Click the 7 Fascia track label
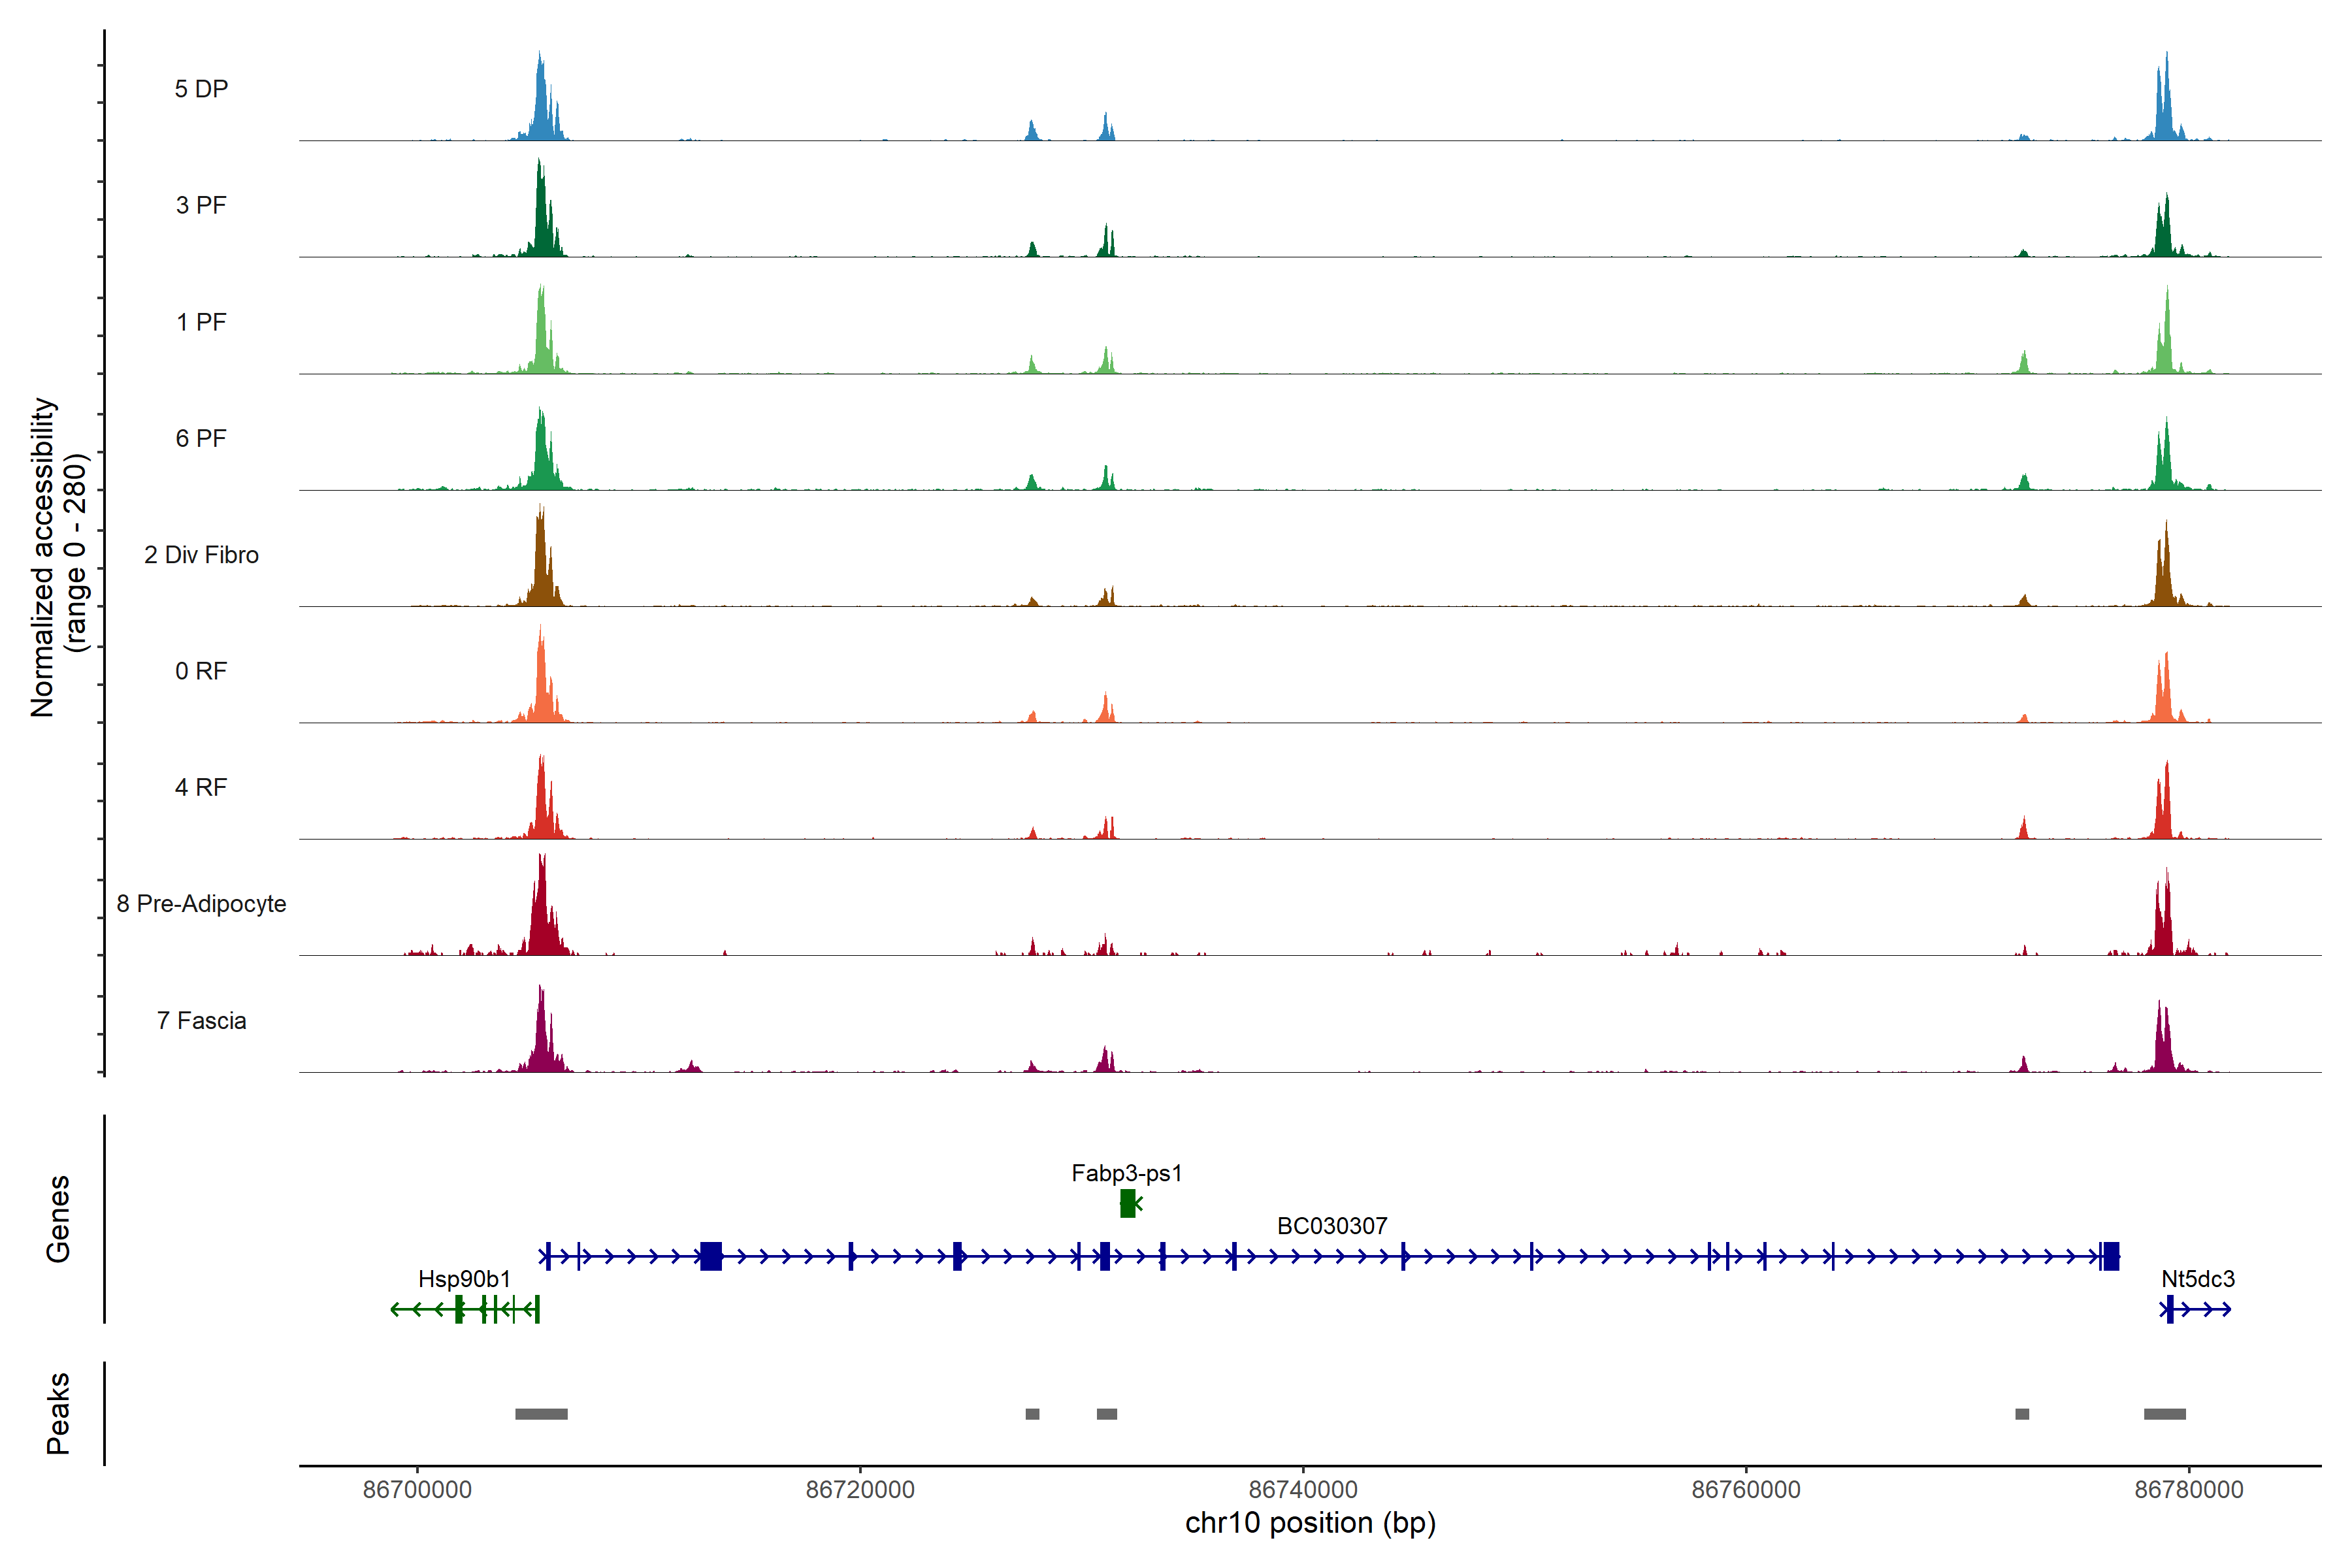 (x=201, y=1020)
